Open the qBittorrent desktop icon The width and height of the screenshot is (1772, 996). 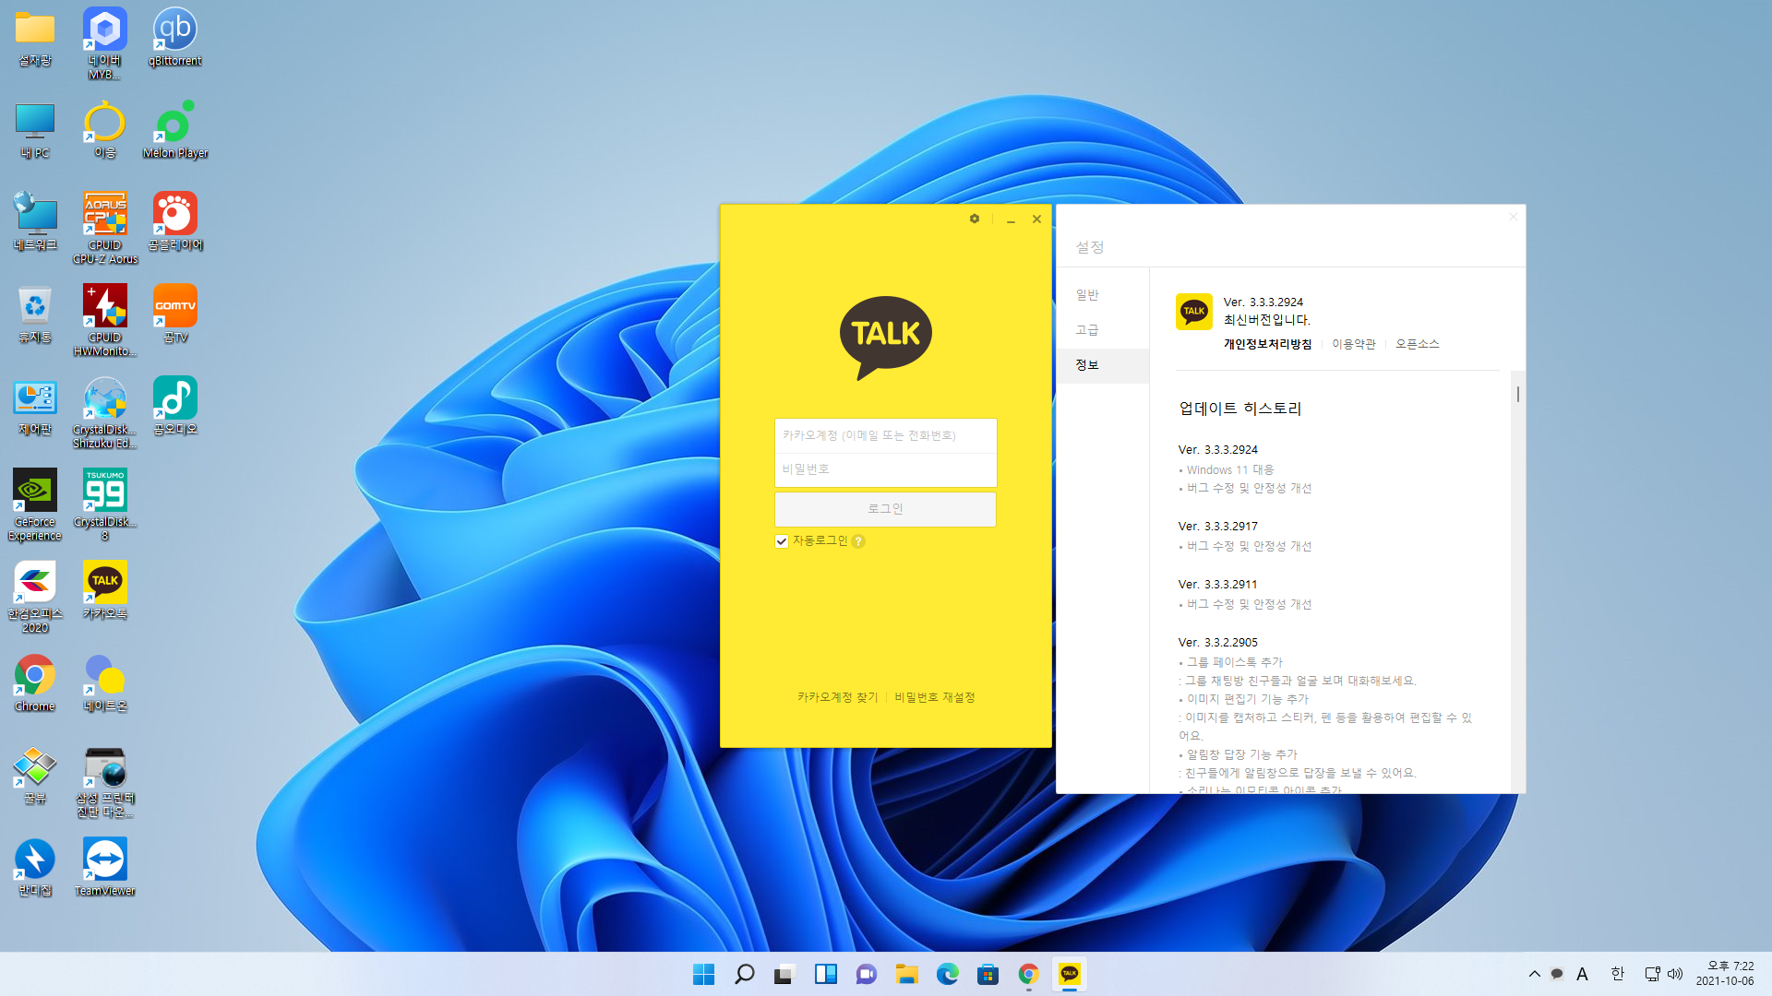(x=174, y=37)
